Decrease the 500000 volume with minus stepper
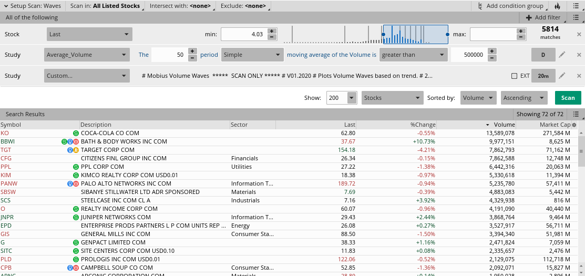This screenshot has height=276, width=585. [492, 58]
